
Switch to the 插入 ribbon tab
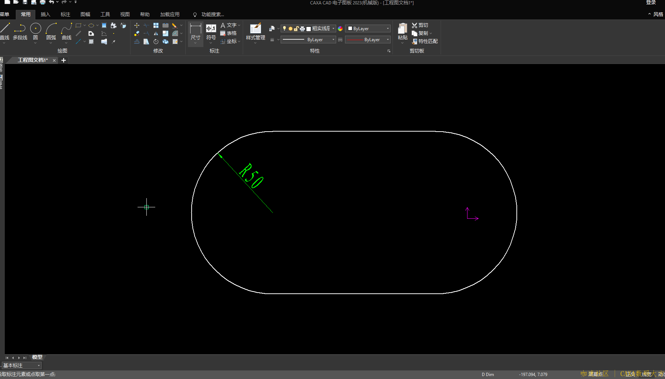point(45,14)
